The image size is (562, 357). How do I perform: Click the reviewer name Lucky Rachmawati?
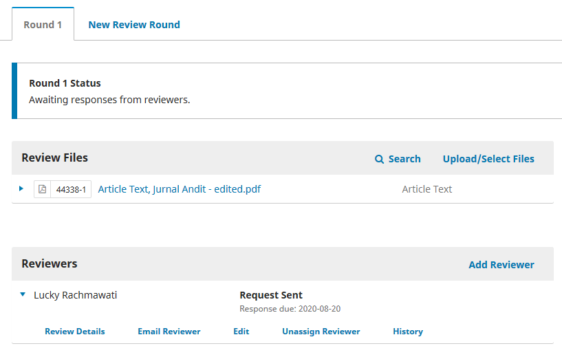pos(75,295)
